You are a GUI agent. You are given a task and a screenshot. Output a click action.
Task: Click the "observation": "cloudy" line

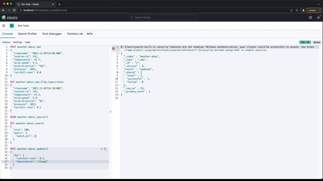[32, 161]
